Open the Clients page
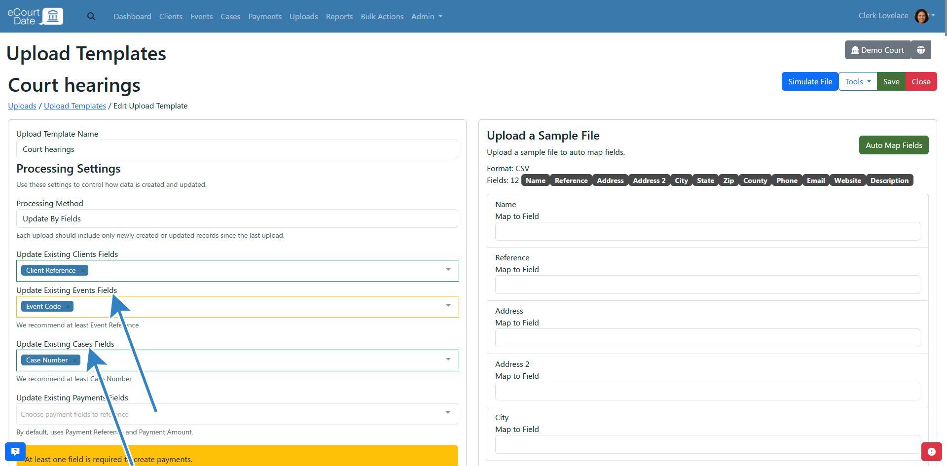 pos(171,16)
